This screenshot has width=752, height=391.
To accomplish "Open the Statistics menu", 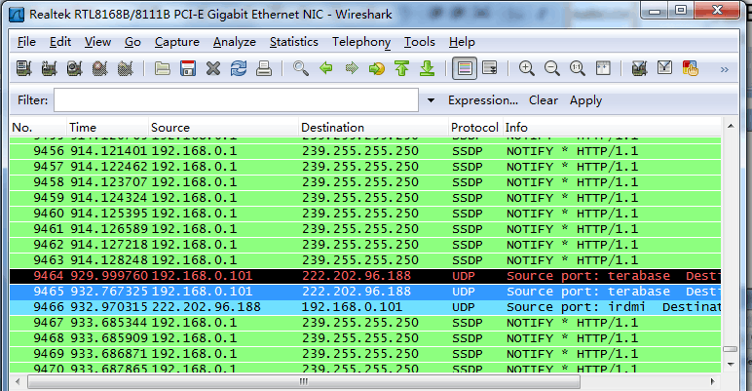I will tap(293, 42).
